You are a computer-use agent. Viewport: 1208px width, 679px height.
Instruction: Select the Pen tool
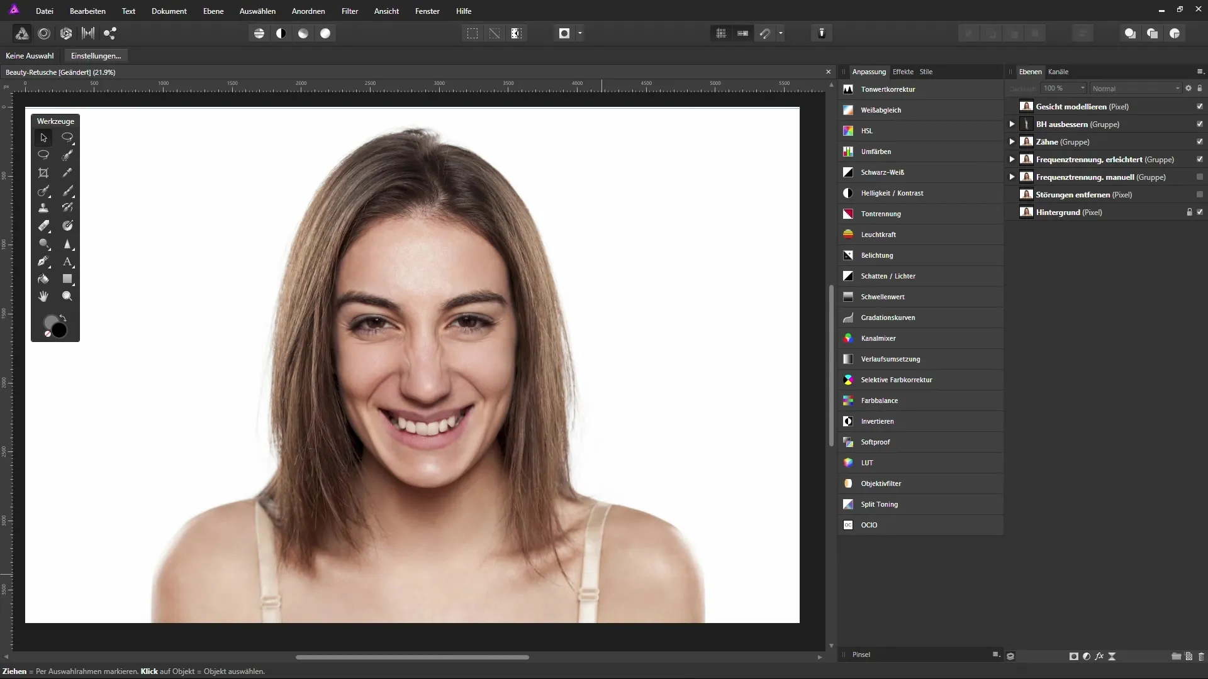click(x=43, y=261)
